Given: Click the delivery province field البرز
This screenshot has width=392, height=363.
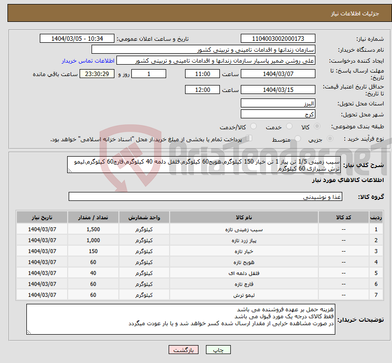Looking at the screenshot, I should pos(278,103).
